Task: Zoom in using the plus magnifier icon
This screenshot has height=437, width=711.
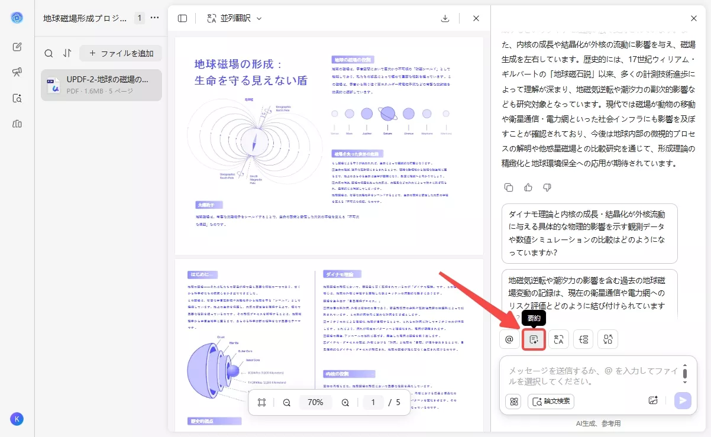Action: point(345,402)
